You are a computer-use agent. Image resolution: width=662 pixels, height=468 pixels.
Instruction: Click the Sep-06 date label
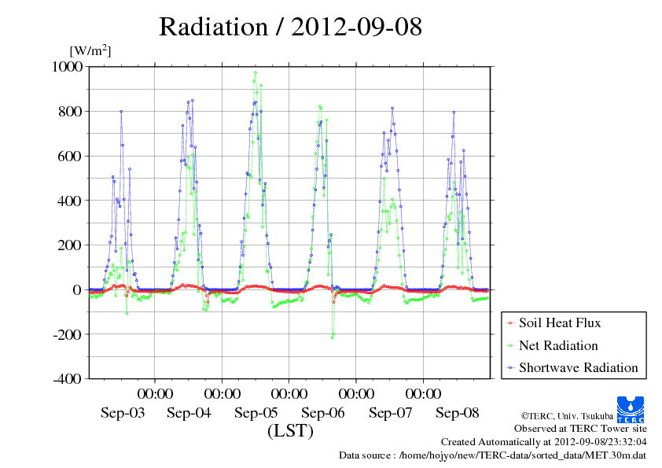tap(323, 413)
